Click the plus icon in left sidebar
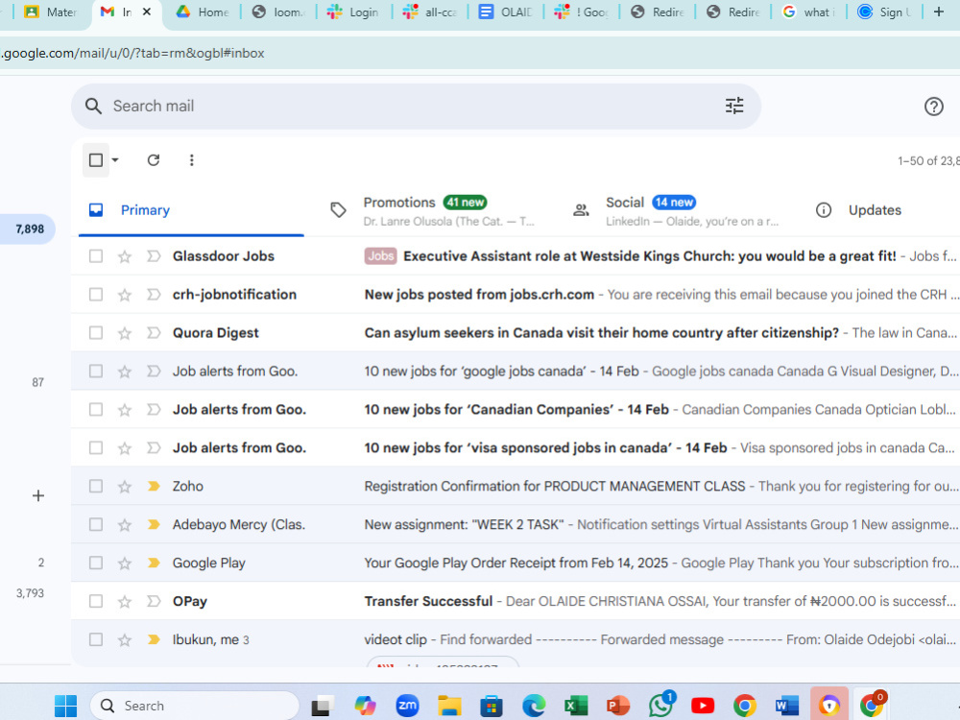The width and height of the screenshot is (960, 720). click(x=38, y=495)
